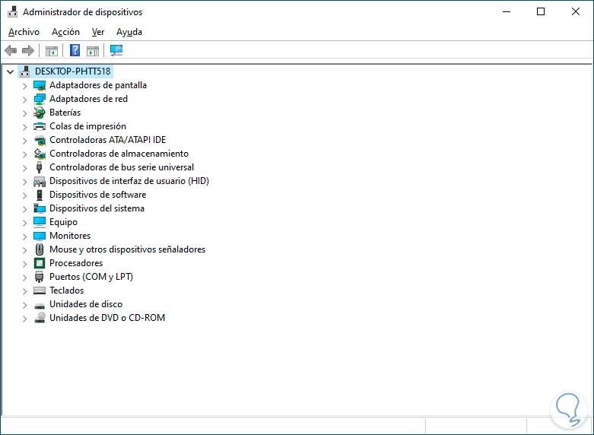Expand the Monitores category arrow
The width and height of the screenshot is (594, 435).
[x=24, y=237]
